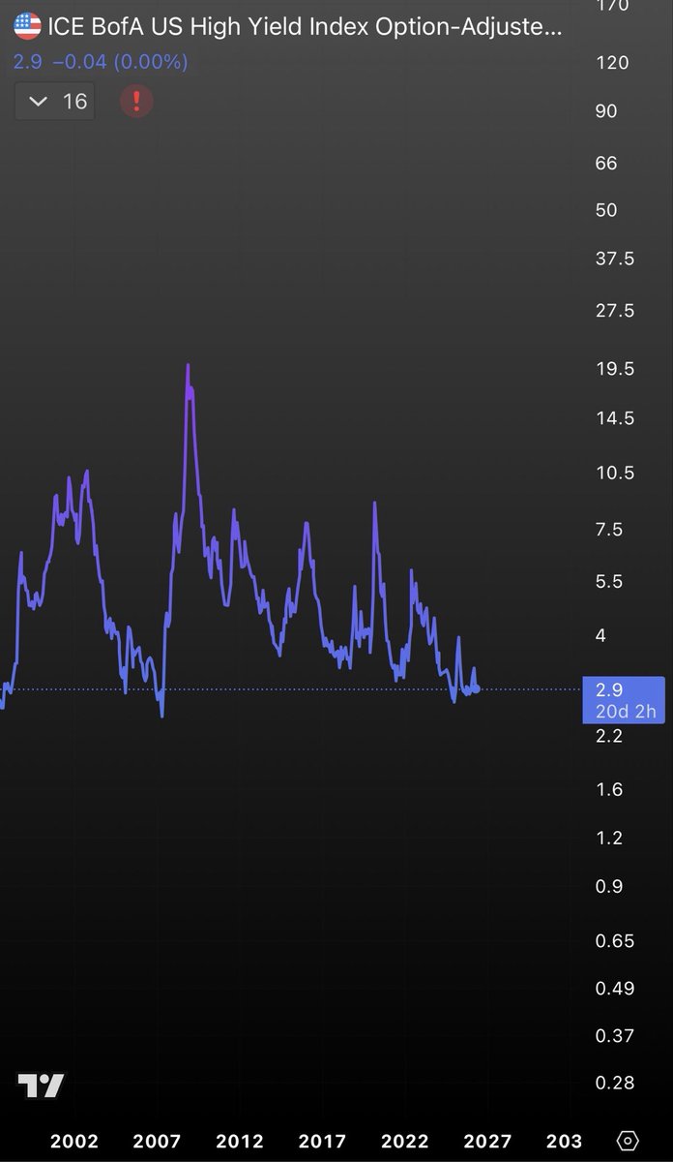Click the 2.9 −0.04 (0.00%) value text
Viewport: 673px width, 1162px height.
[101, 62]
